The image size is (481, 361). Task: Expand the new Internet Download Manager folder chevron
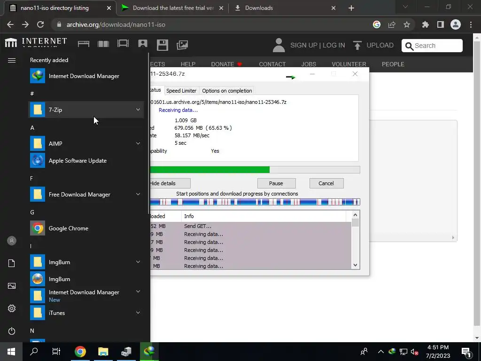[x=138, y=291]
